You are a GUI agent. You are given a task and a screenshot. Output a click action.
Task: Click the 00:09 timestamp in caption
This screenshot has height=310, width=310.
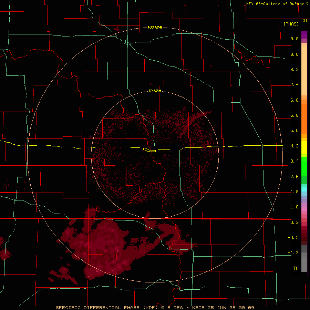pos(246,308)
